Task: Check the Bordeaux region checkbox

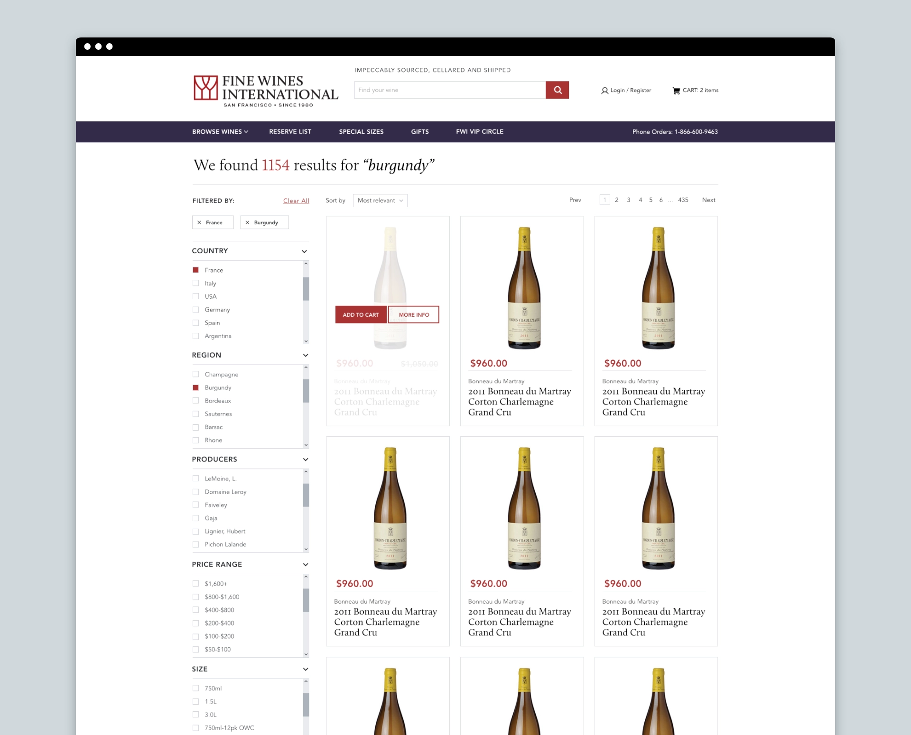Action: 195,401
